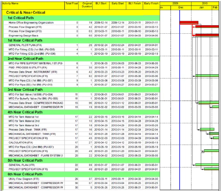
Task: Click the 2009 year header in timescale
Action: [175, 3]
